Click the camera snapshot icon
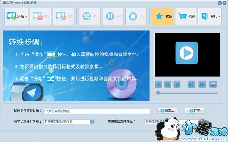The width and height of the screenshot is (228, 142). (x=202, y=84)
